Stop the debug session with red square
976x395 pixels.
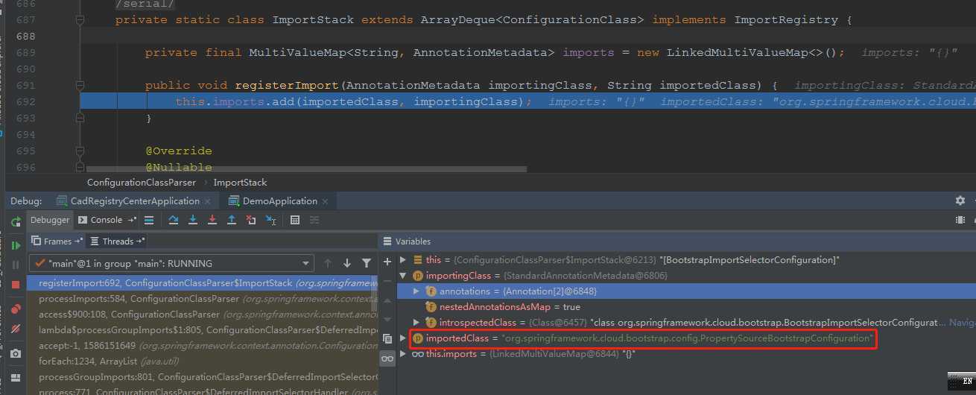(x=16, y=285)
